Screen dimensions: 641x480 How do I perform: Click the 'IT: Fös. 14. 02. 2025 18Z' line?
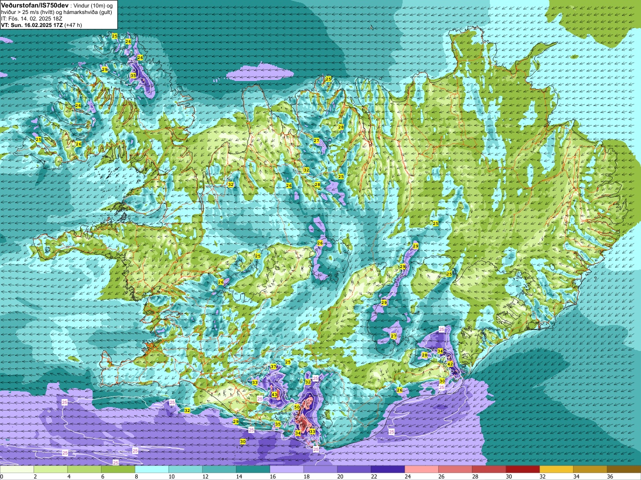(32, 18)
